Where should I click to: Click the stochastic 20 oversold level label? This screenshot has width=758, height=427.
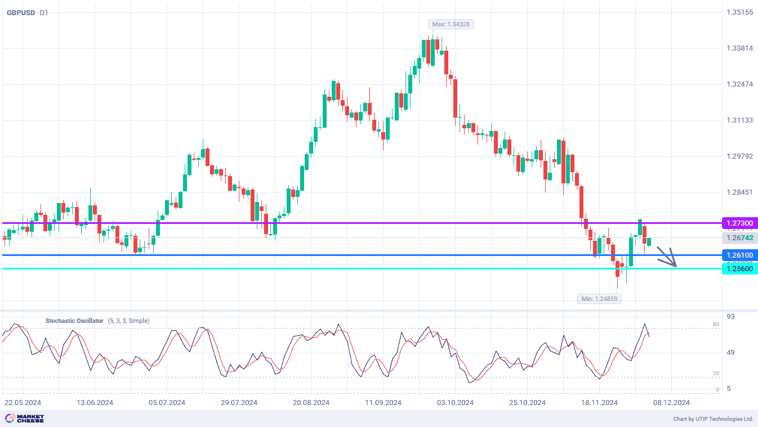[716, 374]
